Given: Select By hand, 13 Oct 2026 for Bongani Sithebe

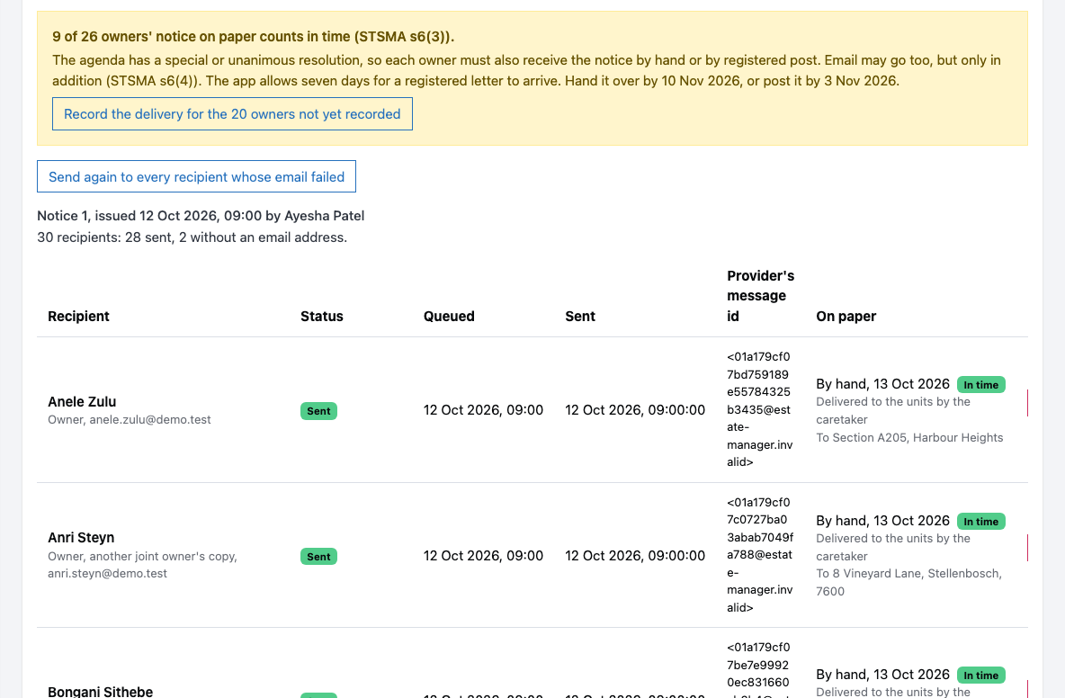Looking at the screenshot, I should (882, 675).
